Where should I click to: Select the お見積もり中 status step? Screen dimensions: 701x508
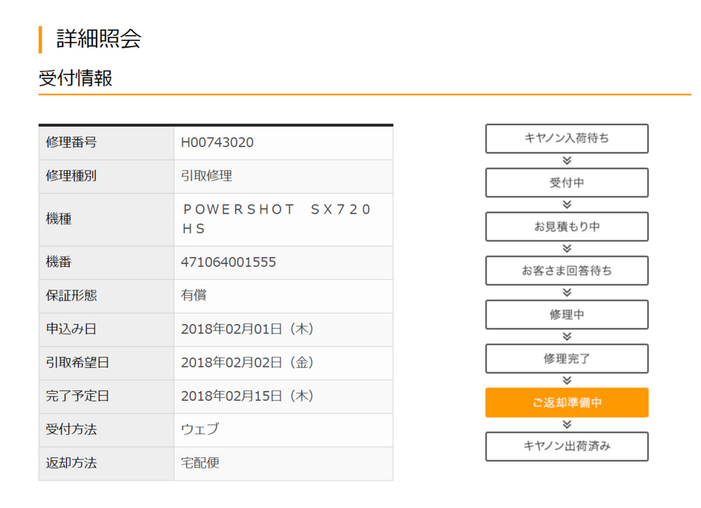click(566, 227)
